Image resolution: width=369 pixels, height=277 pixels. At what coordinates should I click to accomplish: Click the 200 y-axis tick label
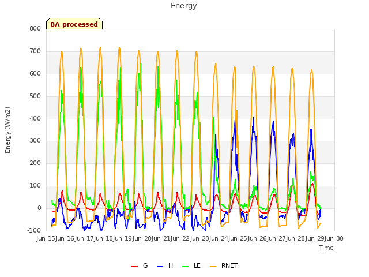[35, 163]
